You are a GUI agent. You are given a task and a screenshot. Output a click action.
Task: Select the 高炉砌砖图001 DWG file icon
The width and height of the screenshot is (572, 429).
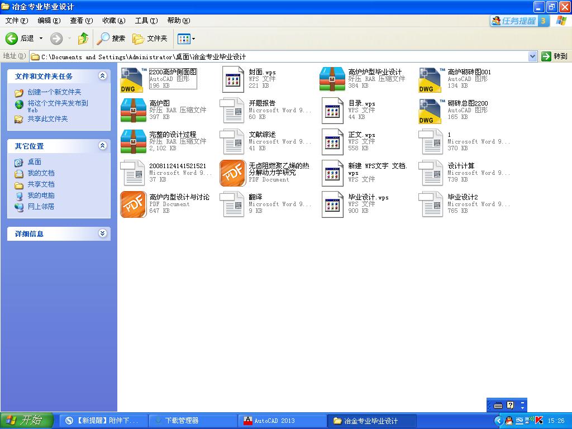(432, 79)
